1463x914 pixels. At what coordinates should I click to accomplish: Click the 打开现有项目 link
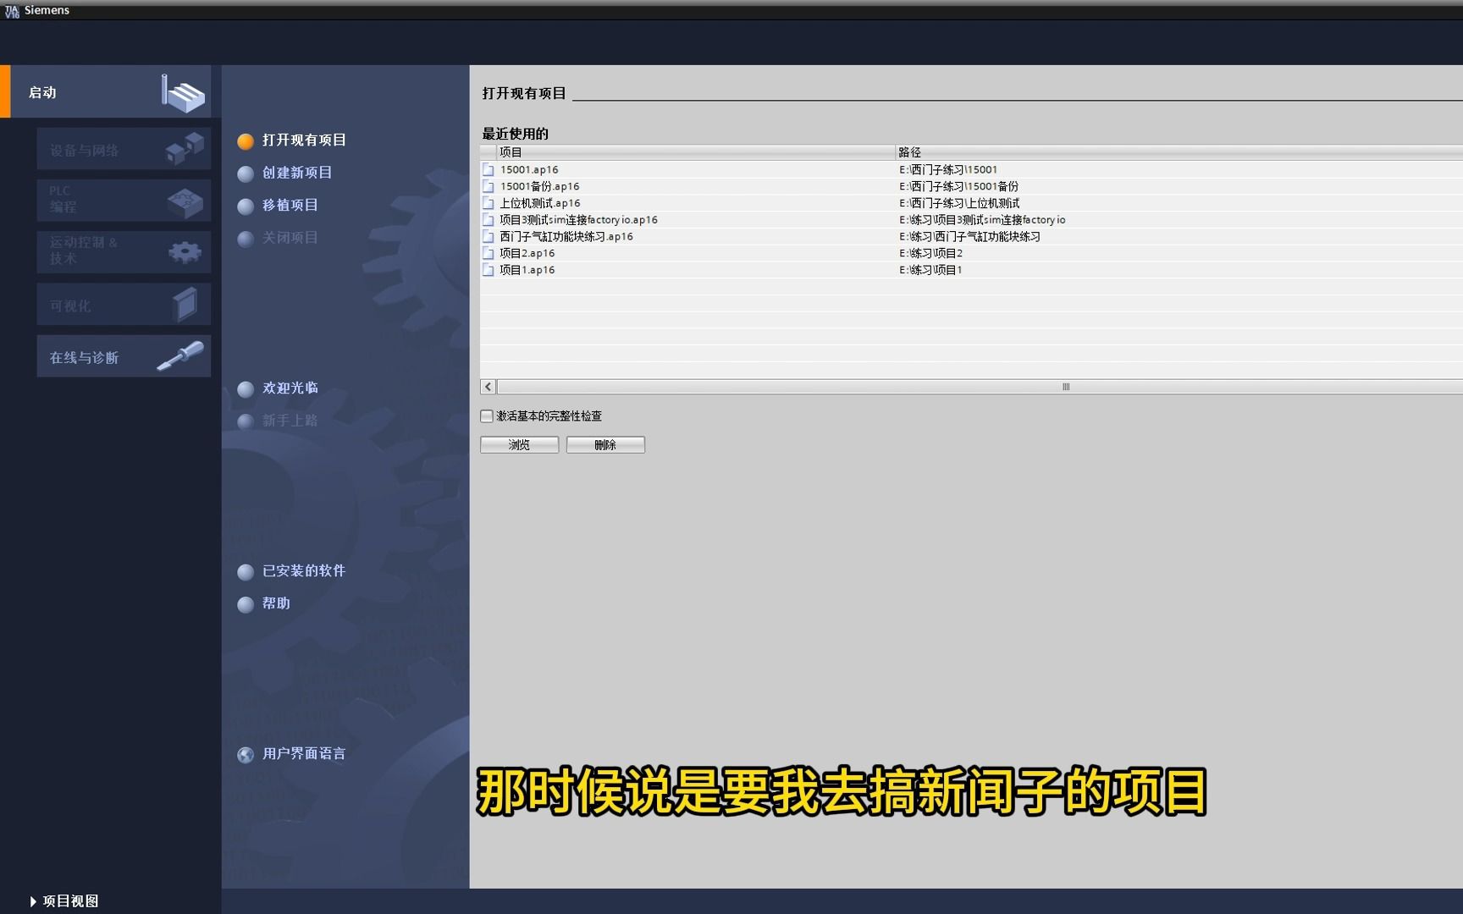pyautogui.click(x=304, y=140)
